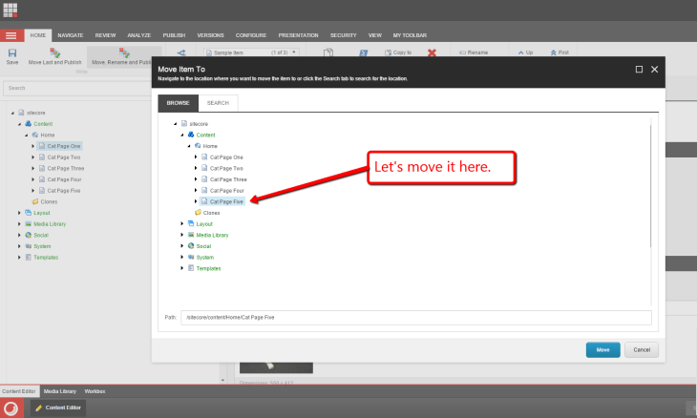Click the Sitecore launchpad grid icon

click(x=11, y=10)
